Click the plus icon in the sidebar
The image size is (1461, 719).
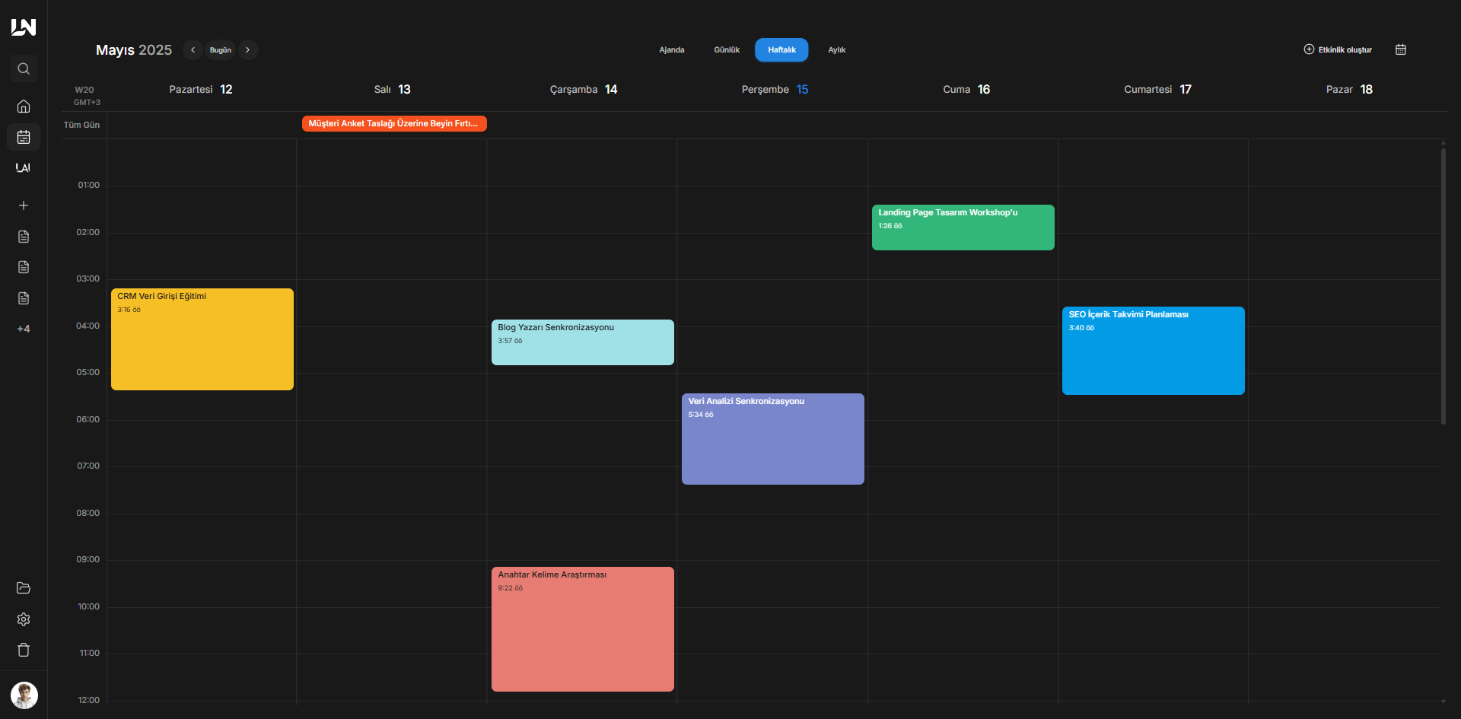[x=24, y=205]
